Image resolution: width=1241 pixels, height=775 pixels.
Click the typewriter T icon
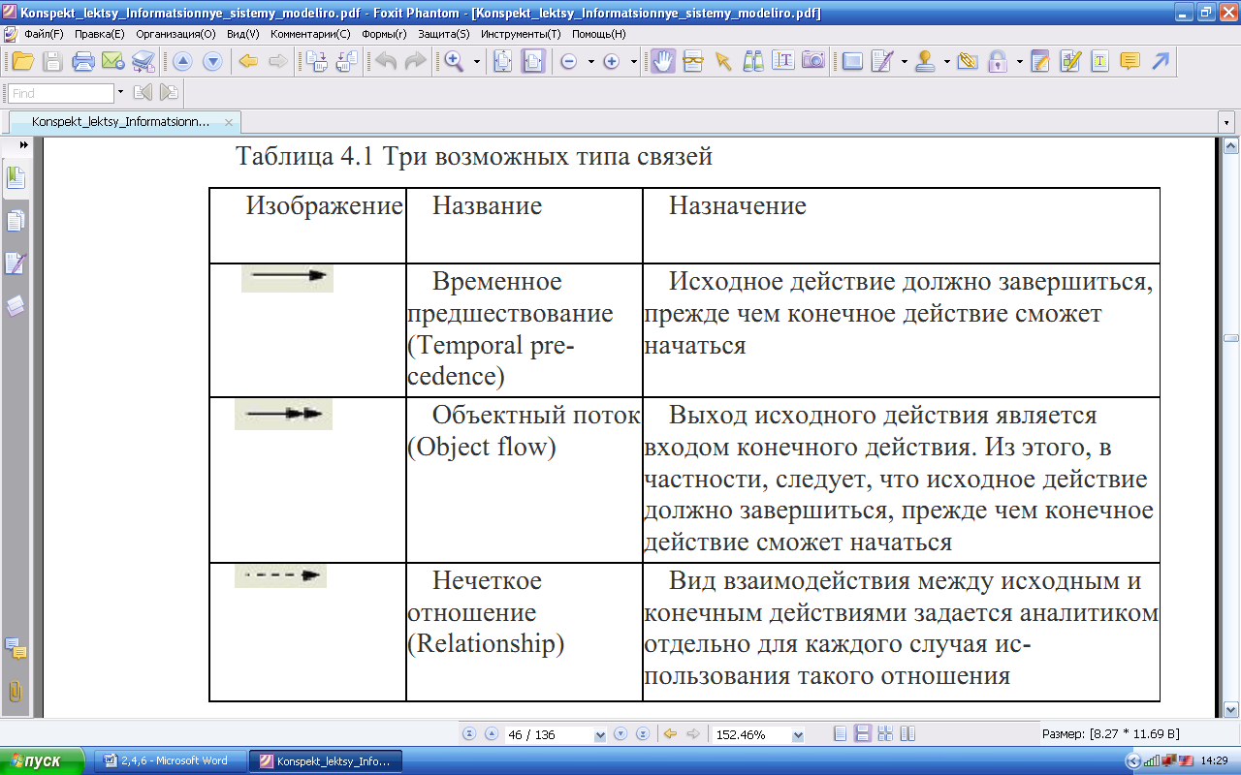coord(1099,61)
